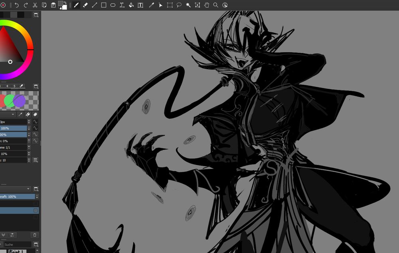Pick the medium gray color history patch
The height and width of the screenshot is (253, 399).
14,15
